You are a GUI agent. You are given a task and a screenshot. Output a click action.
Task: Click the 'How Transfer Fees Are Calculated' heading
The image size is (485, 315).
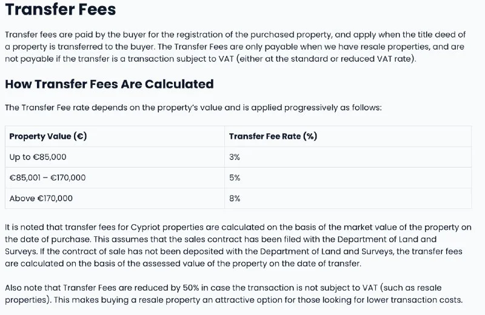(109, 84)
